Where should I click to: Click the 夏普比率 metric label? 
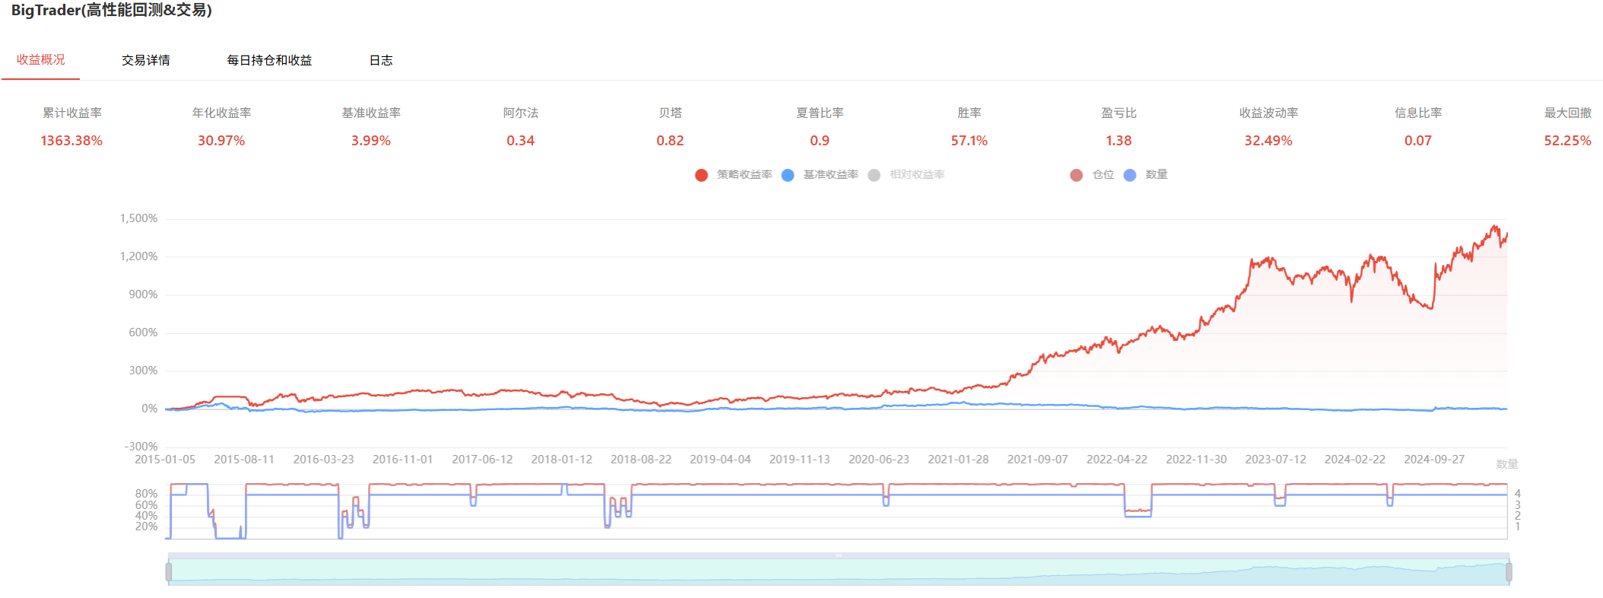click(x=820, y=113)
